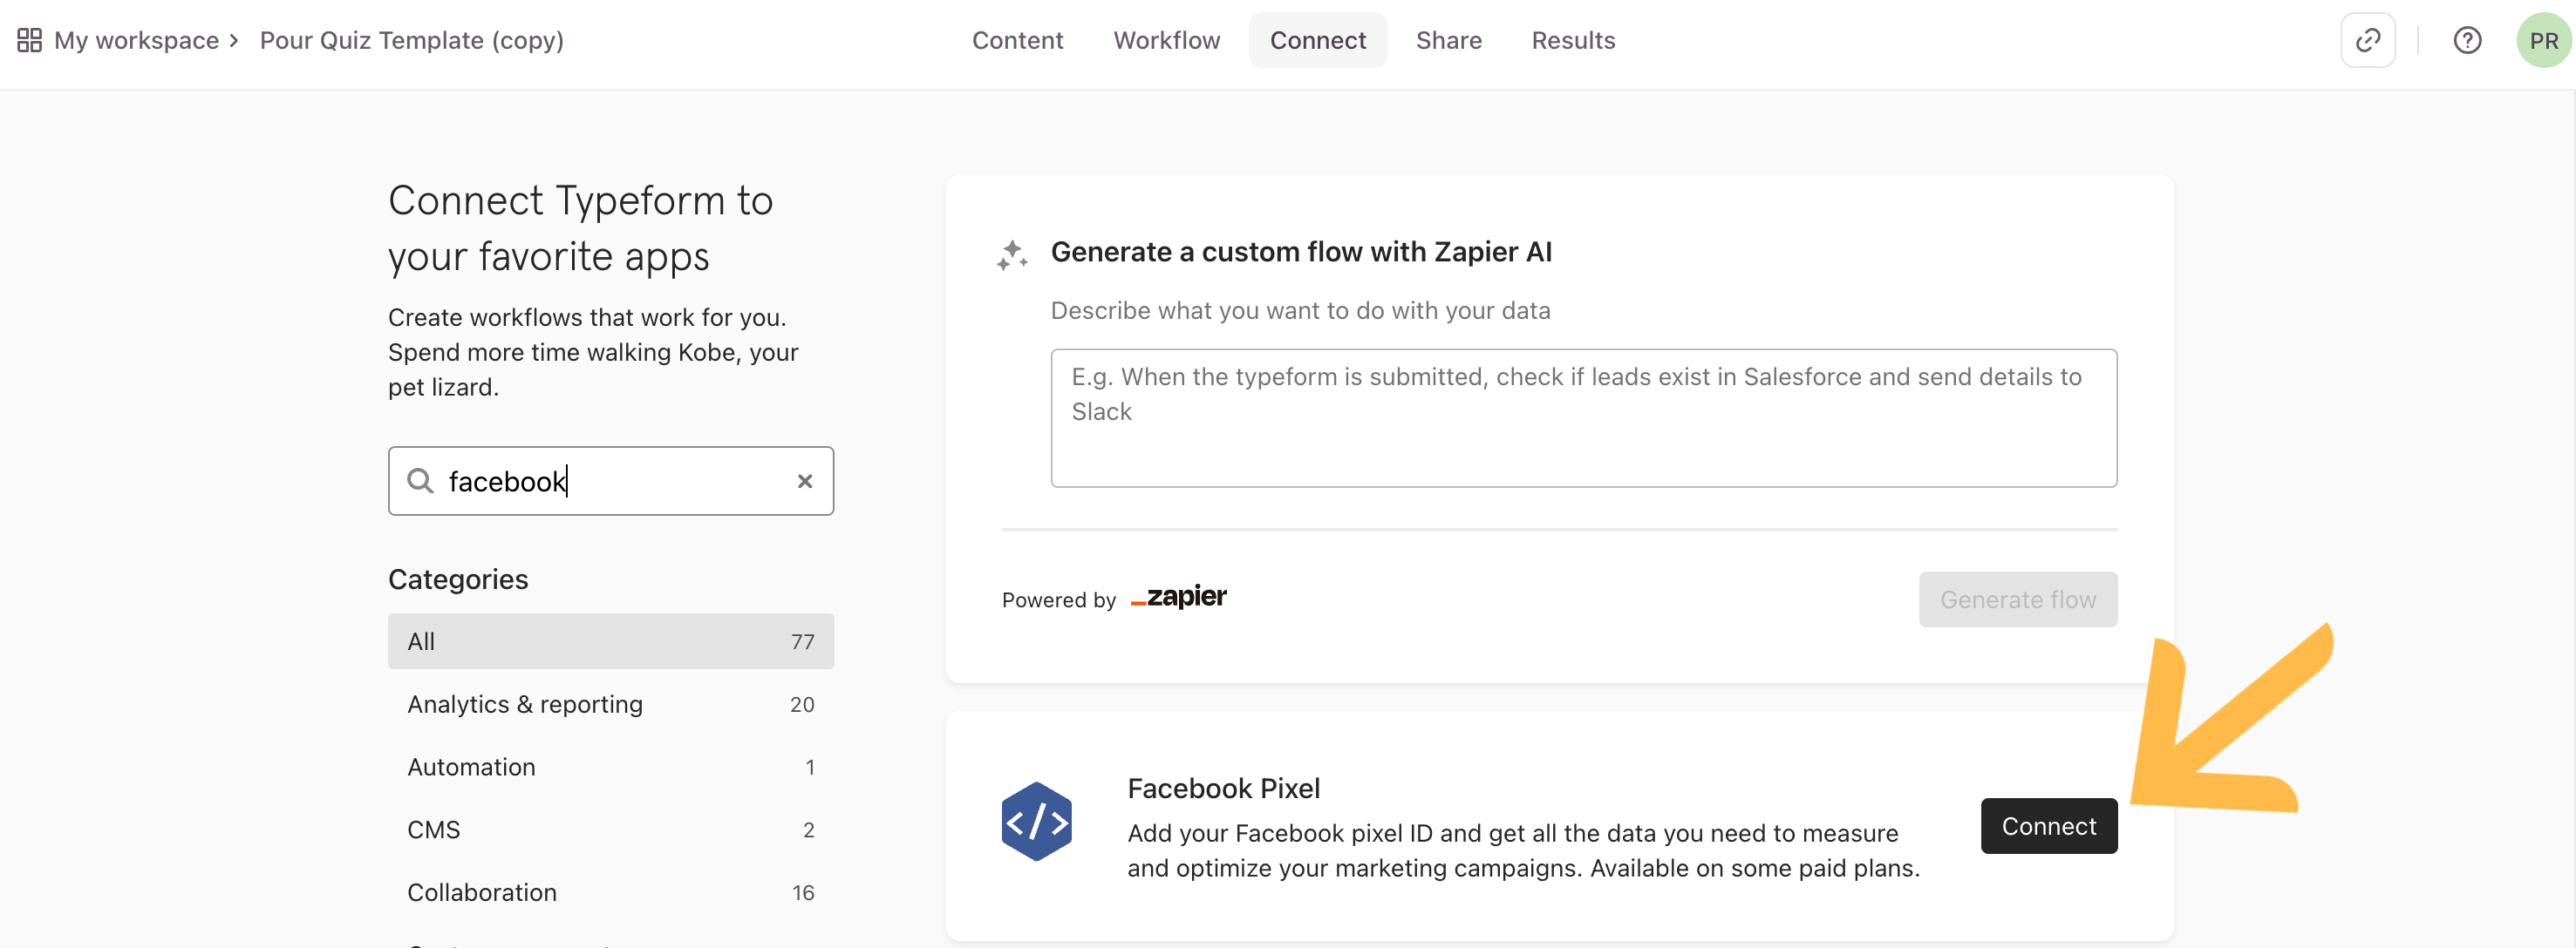This screenshot has height=948, width=2576.
Task: Select the Collaboration category
Action: pos(610,892)
